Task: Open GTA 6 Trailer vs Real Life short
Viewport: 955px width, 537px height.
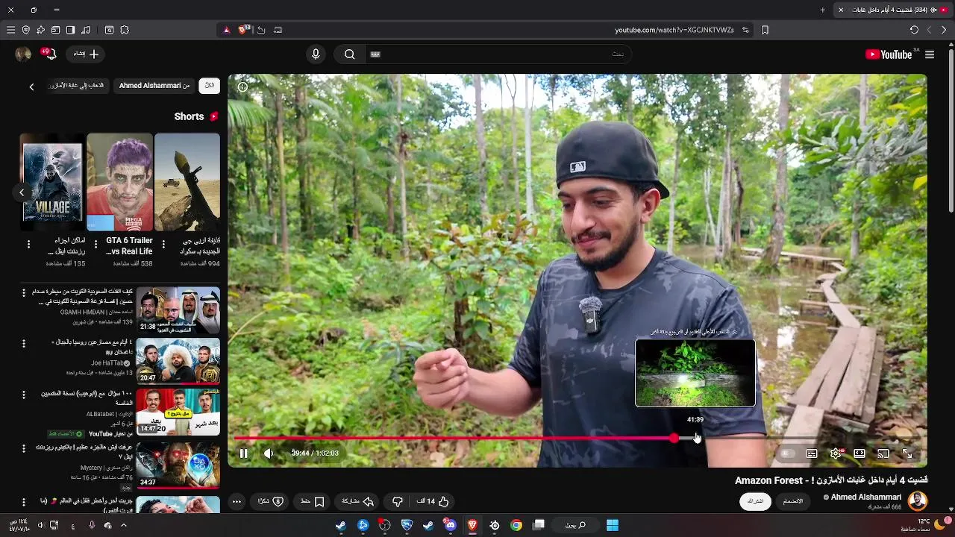Action: [119, 182]
